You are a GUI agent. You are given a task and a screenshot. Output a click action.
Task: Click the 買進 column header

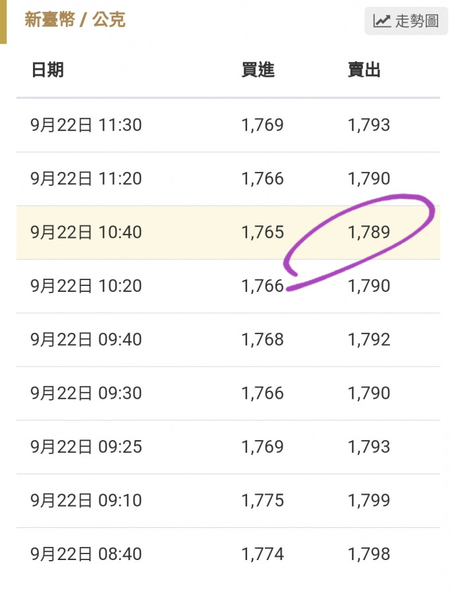click(258, 71)
